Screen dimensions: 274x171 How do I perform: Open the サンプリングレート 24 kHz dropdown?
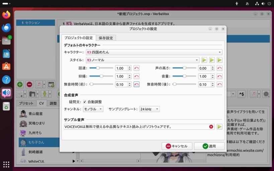[150, 109]
